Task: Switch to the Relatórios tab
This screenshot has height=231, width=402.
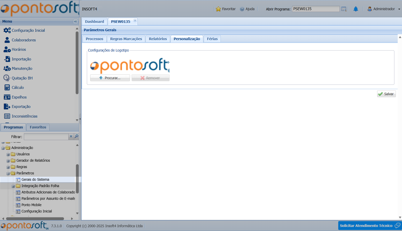Action: [158, 39]
